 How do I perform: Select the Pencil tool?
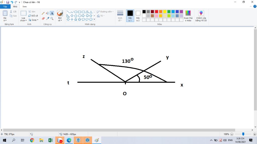click(43, 13)
